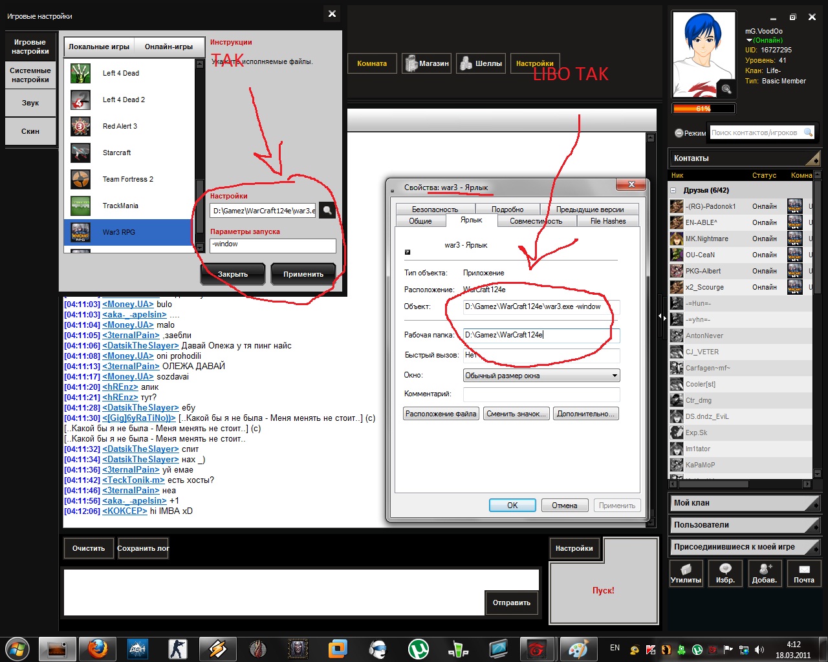This screenshot has width=828, height=662.
Task: Switch to the Онлайн-игры tab
Action: [x=168, y=47]
